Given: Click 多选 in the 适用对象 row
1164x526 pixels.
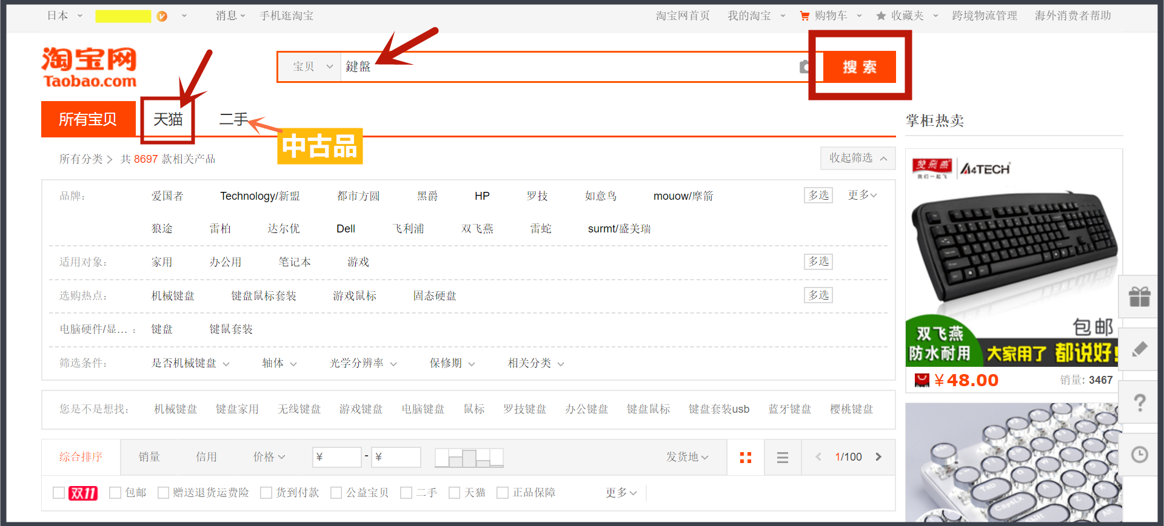Looking at the screenshot, I should [818, 261].
